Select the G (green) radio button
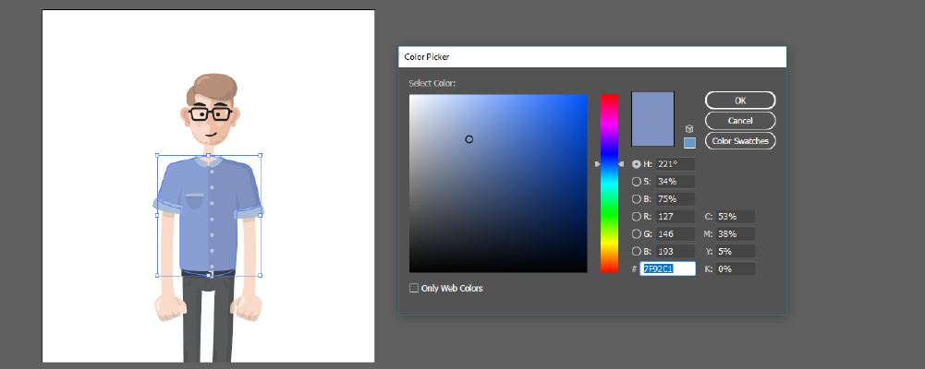 click(636, 233)
